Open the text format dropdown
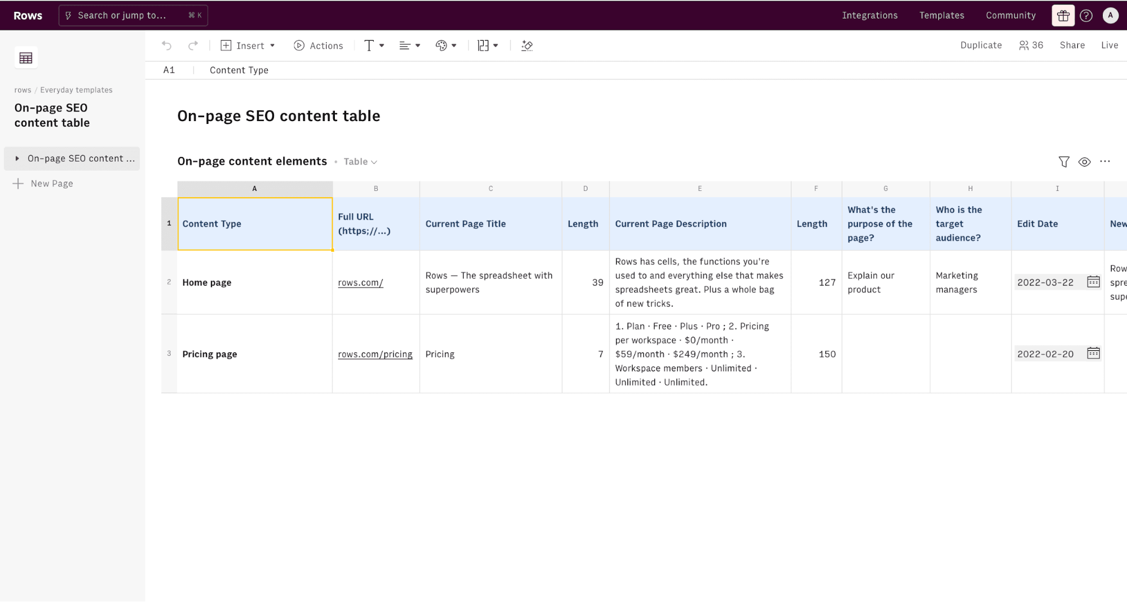 pos(374,46)
